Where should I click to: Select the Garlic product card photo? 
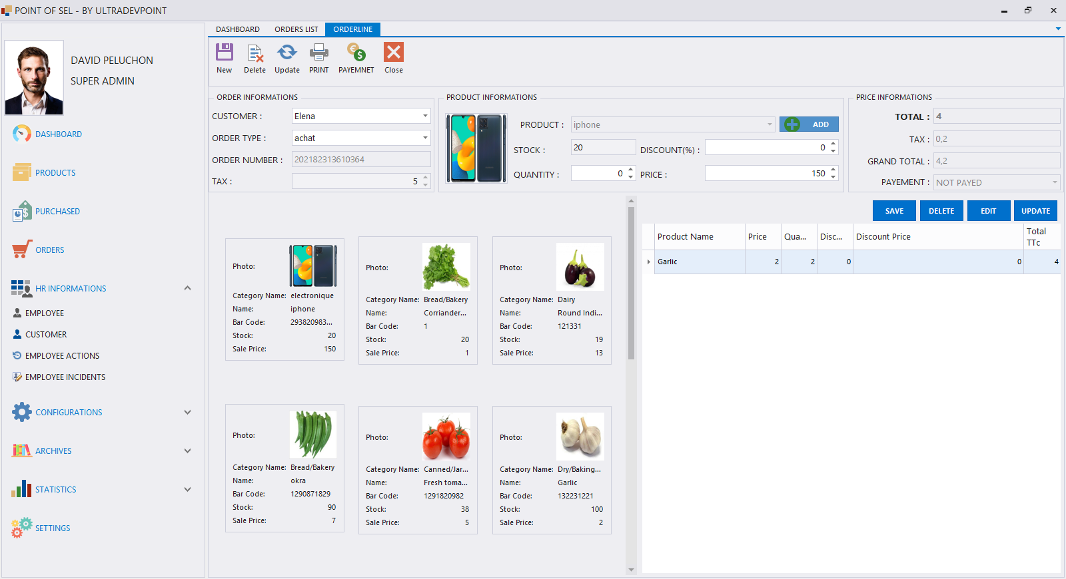pyautogui.click(x=580, y=437)
